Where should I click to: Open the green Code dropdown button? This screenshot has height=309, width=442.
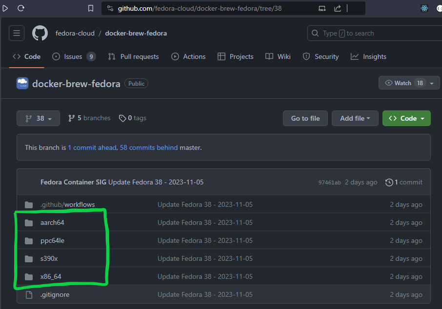point(406,118)
